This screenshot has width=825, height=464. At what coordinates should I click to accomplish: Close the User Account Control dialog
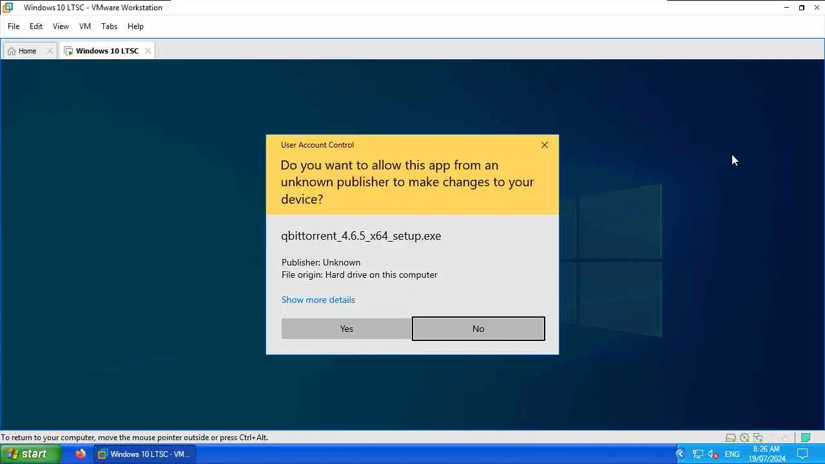[x=545, y=145]
